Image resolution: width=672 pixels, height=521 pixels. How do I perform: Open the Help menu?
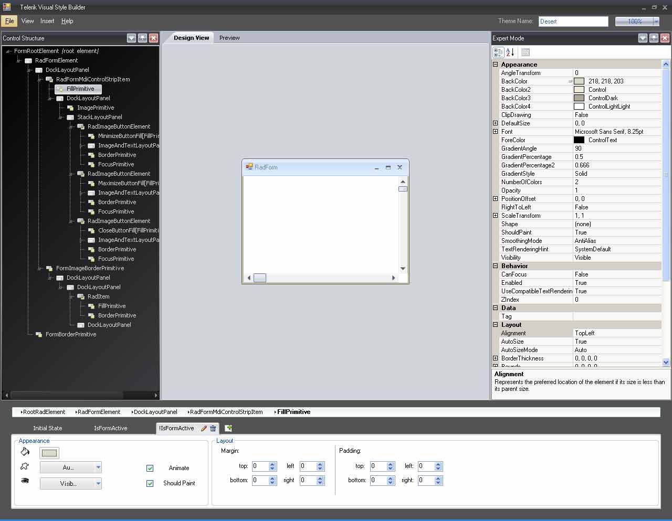tap(67, 21)
